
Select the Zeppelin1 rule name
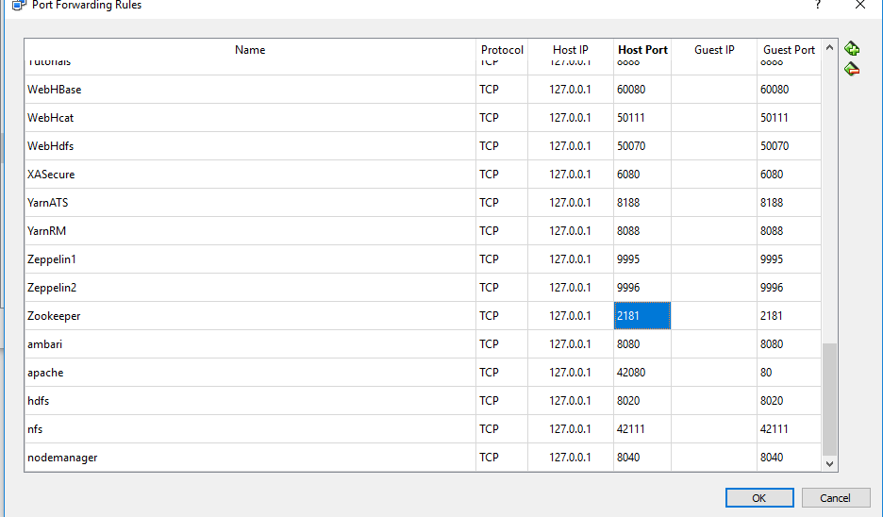(x=52, y=259)
